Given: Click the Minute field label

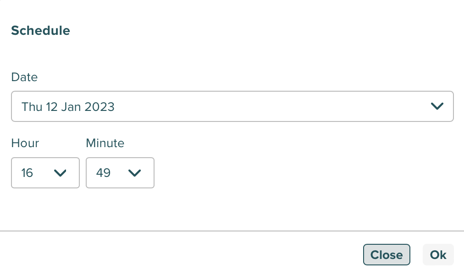Looking at the screenshot, I should pyautogui.click(x=105, y=143).
